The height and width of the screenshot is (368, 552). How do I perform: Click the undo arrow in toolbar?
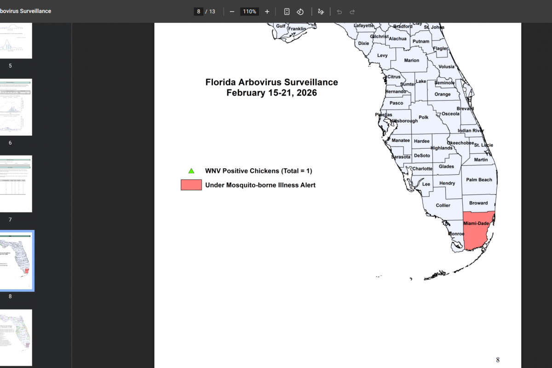pos(339,11)
